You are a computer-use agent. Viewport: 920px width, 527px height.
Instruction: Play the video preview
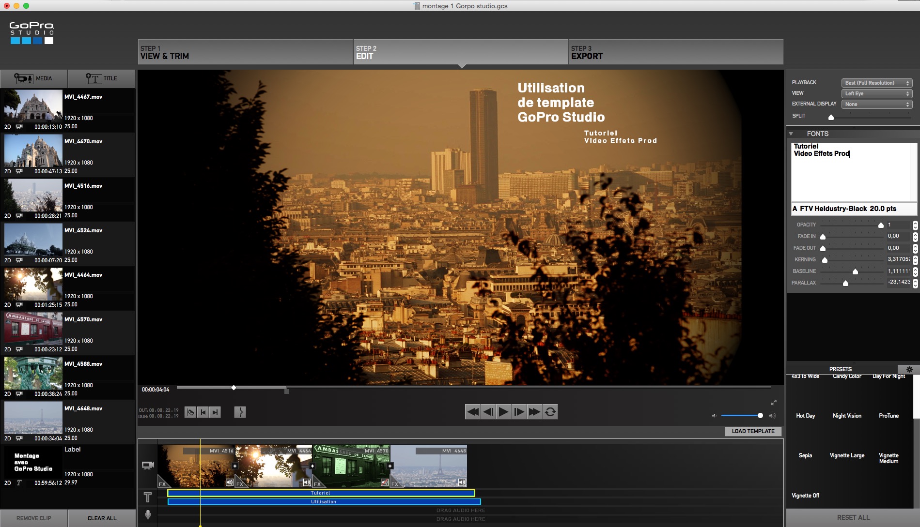point(503,412)
